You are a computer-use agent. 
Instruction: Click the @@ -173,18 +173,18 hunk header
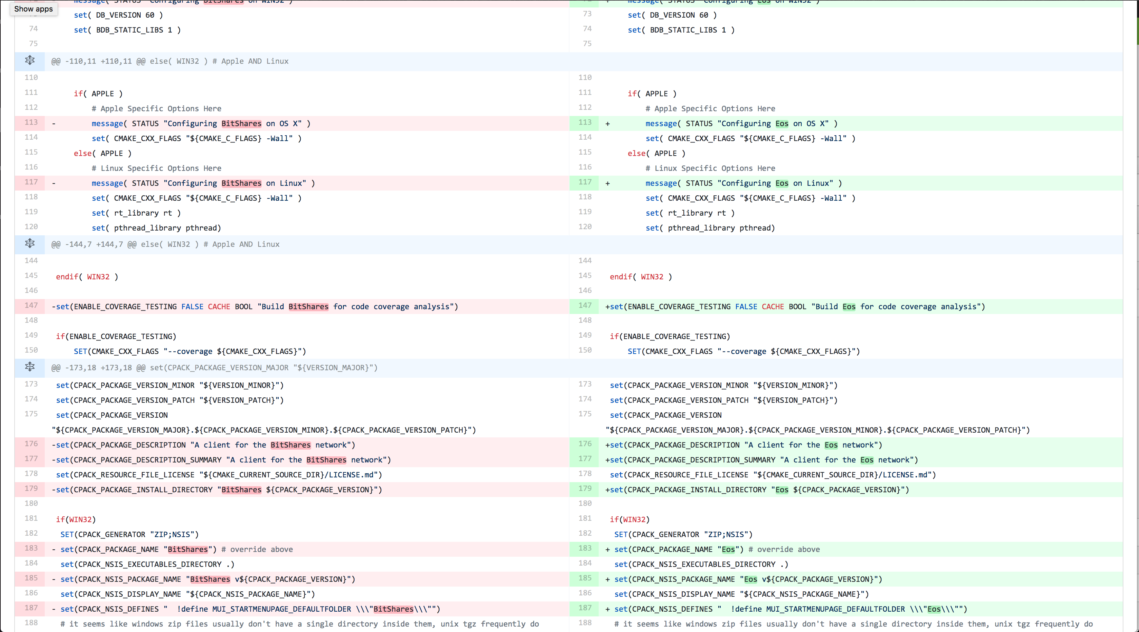(x=215, y=368)
